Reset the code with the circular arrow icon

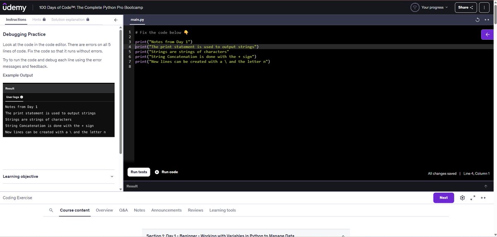[x=478, y=20]
